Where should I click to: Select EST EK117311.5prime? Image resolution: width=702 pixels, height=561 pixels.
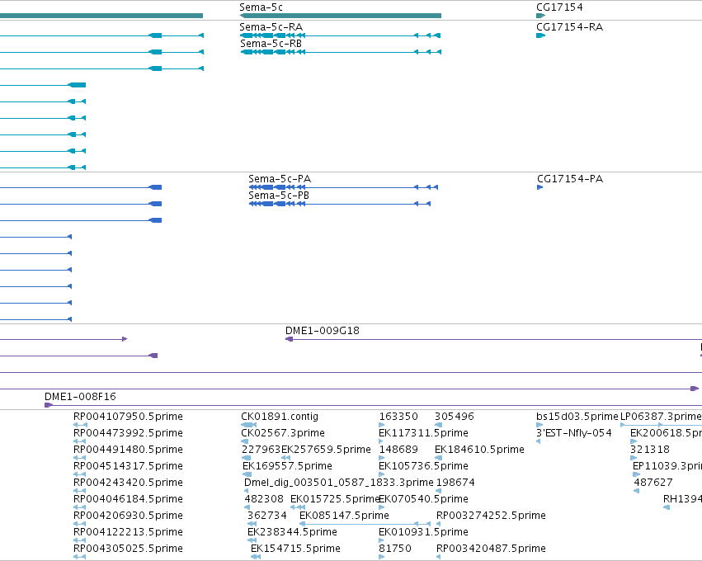click(423, 433)
